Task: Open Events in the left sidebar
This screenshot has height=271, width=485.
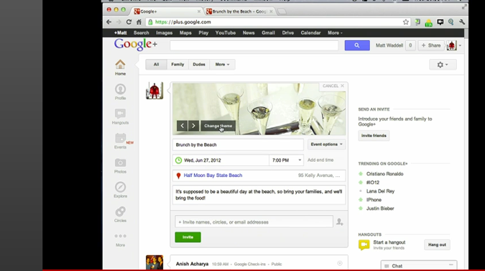Action: click(x=120, y=141)
